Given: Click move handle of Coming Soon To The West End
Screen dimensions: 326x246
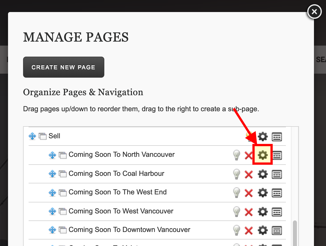Looking at the screenshot, I should (x=52, y=193).
